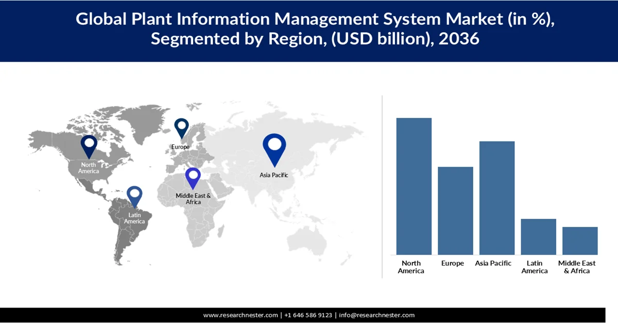This screenshot has width=618, height=323.
Task: Select the Latin America bar in chart
Action: (x=539, y=237)
